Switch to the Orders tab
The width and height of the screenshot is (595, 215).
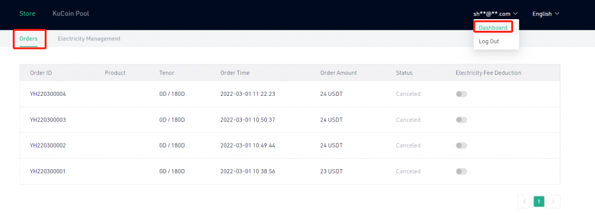(28, 39)
